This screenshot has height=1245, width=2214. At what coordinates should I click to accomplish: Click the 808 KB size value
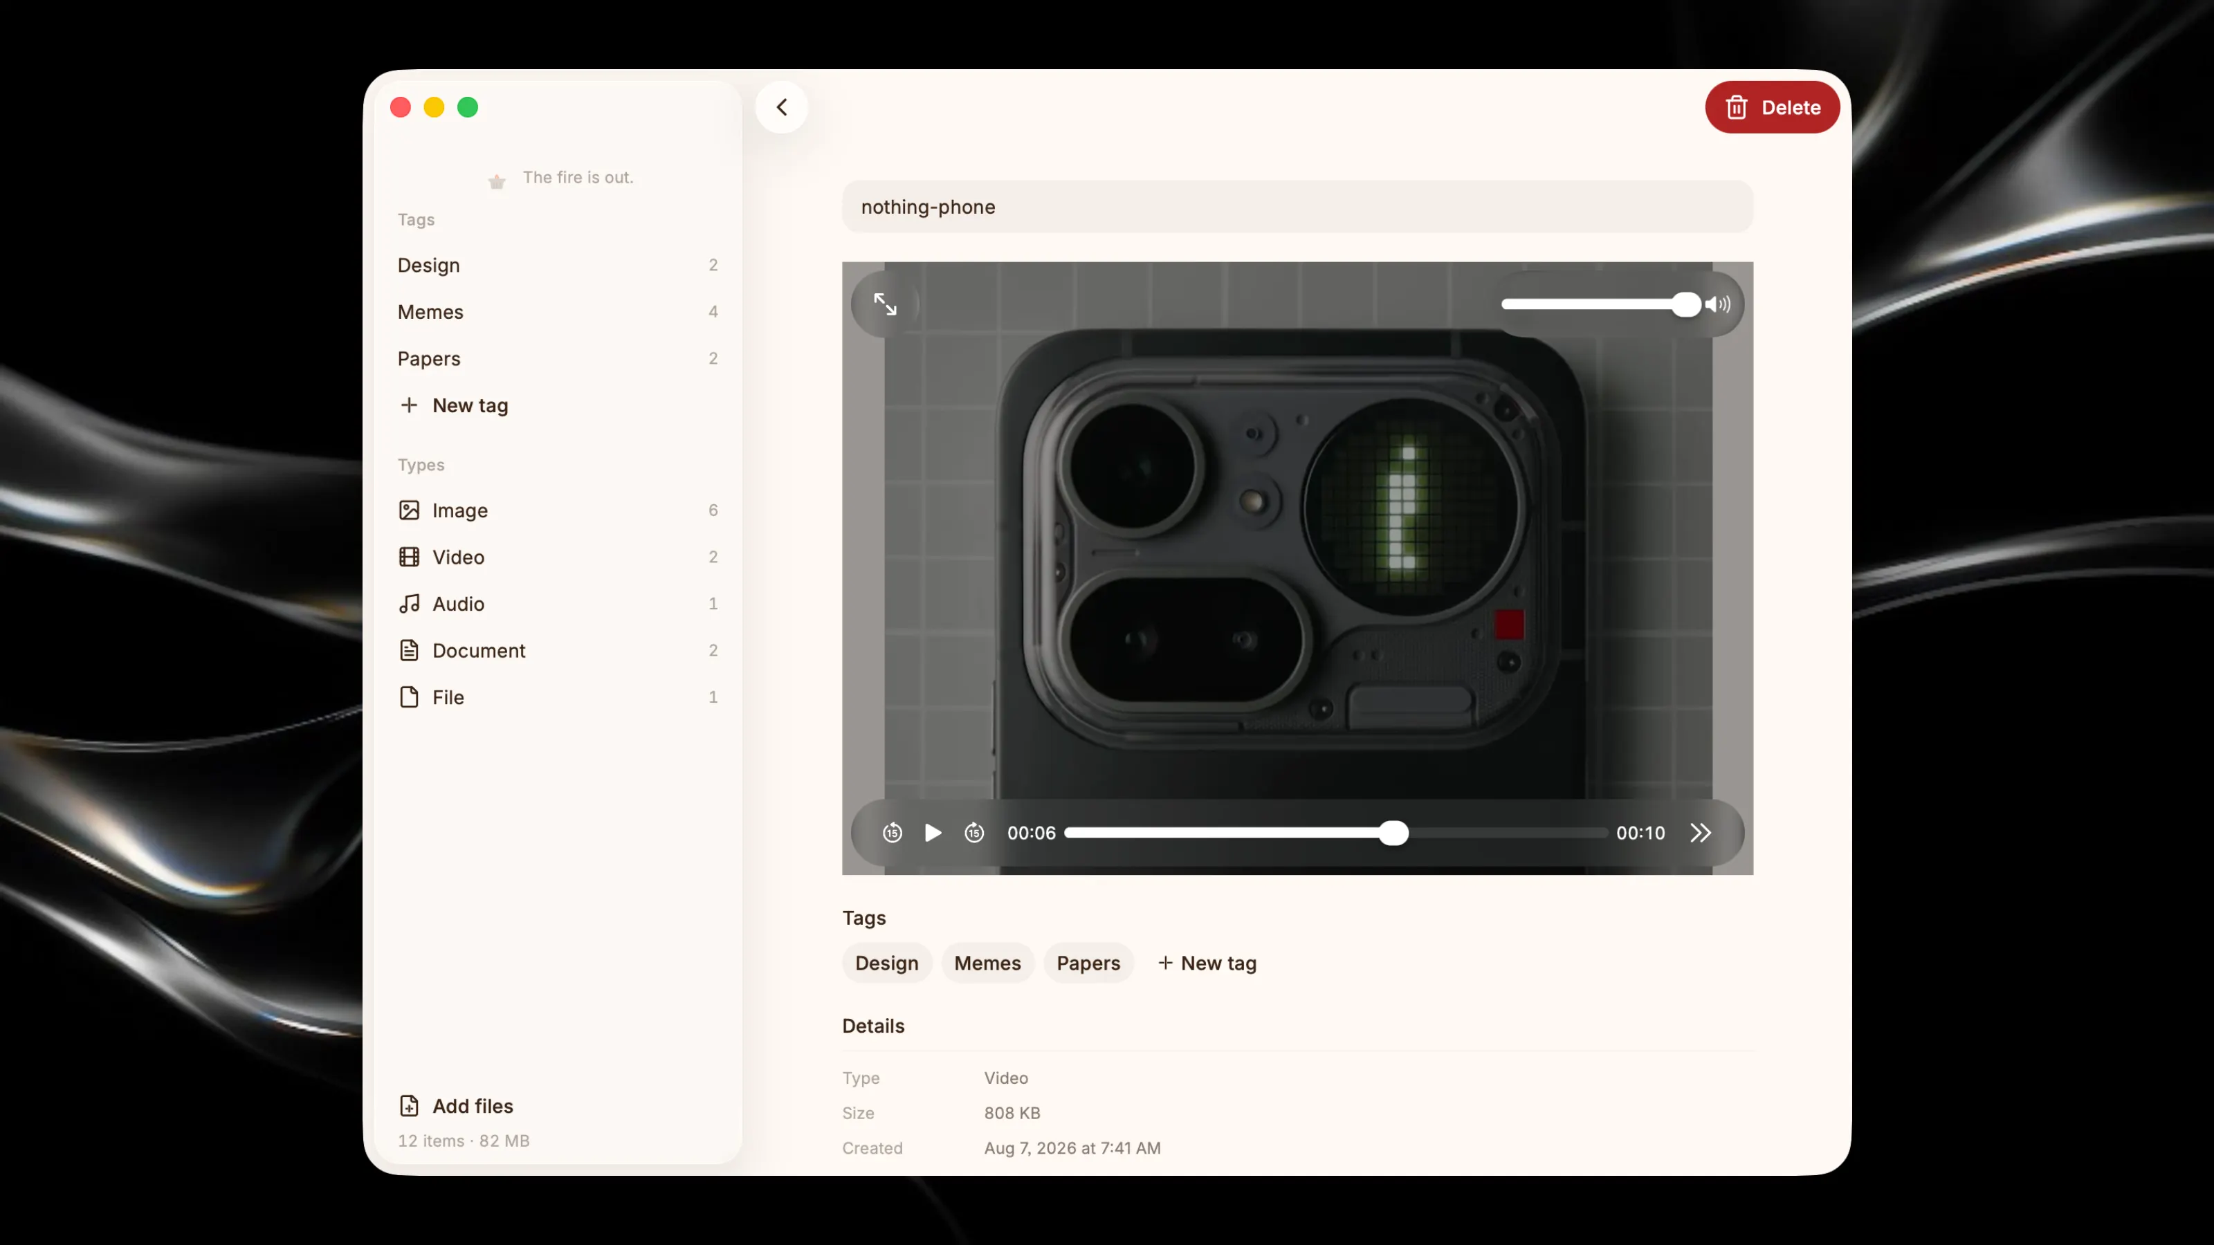click(1012, 1113)
